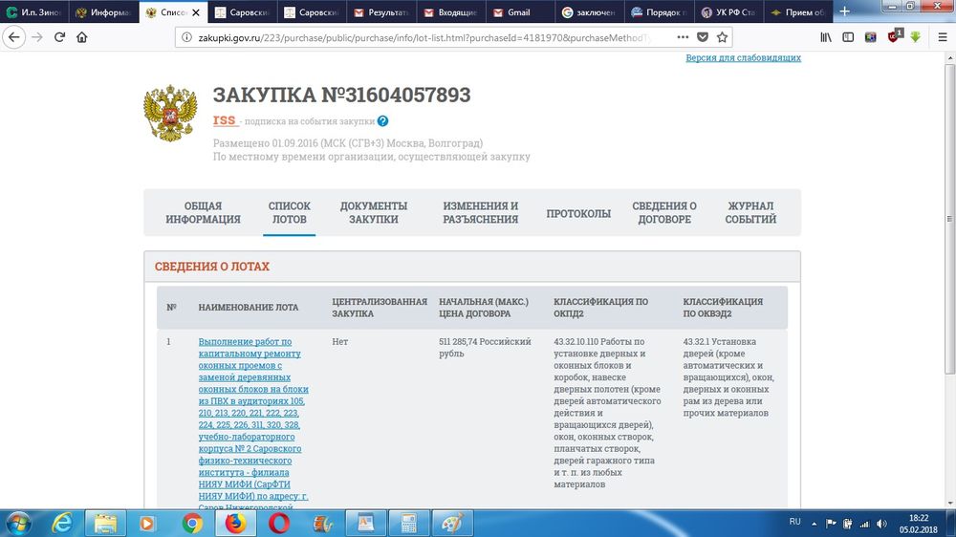Show hidden tray icons arrow

pyautogui.click(x=815, y=523)
